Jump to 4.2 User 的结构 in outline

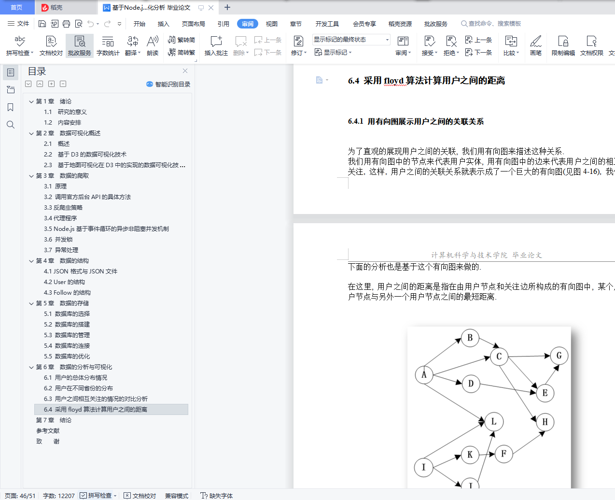pos(64,282)
